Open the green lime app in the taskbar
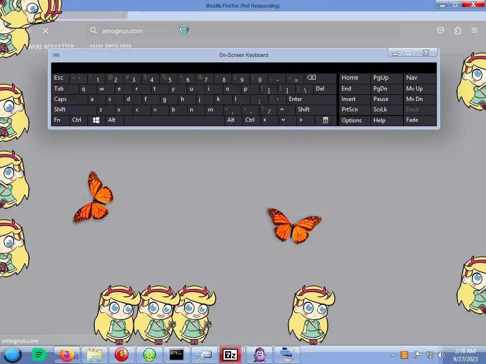The height and width of the screenshot is (364, 486). click(149, 355)
